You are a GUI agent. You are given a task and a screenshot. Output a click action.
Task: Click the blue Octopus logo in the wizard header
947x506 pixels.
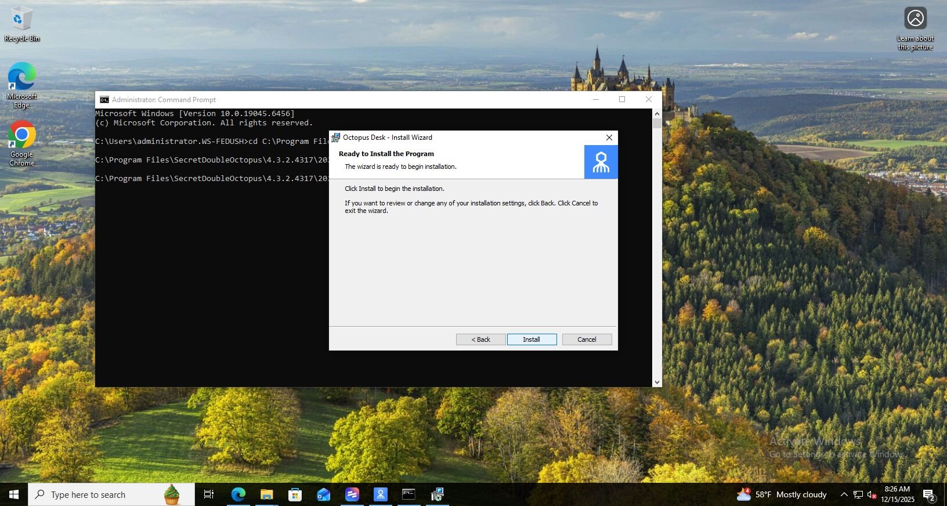pos(601,162)
